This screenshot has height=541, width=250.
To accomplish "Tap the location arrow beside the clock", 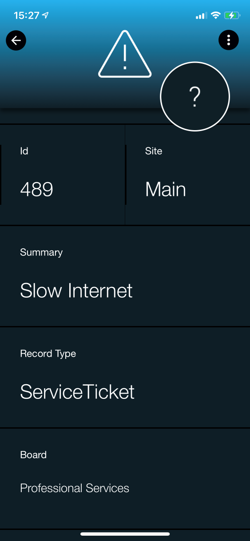I will pyautogui.click(x=46, y=16).
